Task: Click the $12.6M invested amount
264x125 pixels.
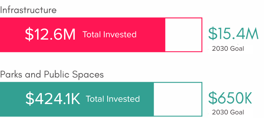Action: [x=50, y=35]
